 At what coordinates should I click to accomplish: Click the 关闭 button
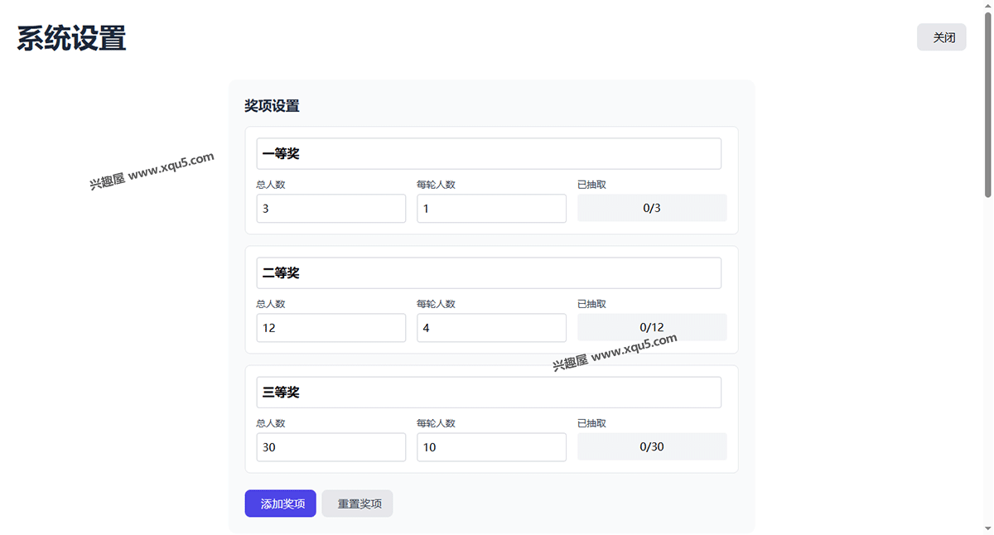click(x=942, y=37)
